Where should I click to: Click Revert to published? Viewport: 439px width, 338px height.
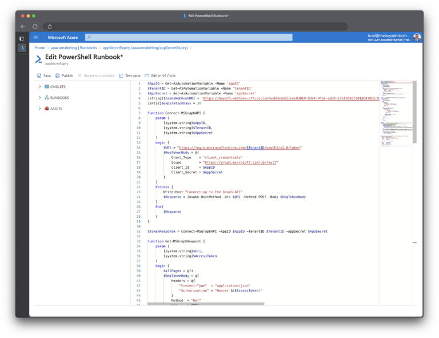(x=96, y=76)
